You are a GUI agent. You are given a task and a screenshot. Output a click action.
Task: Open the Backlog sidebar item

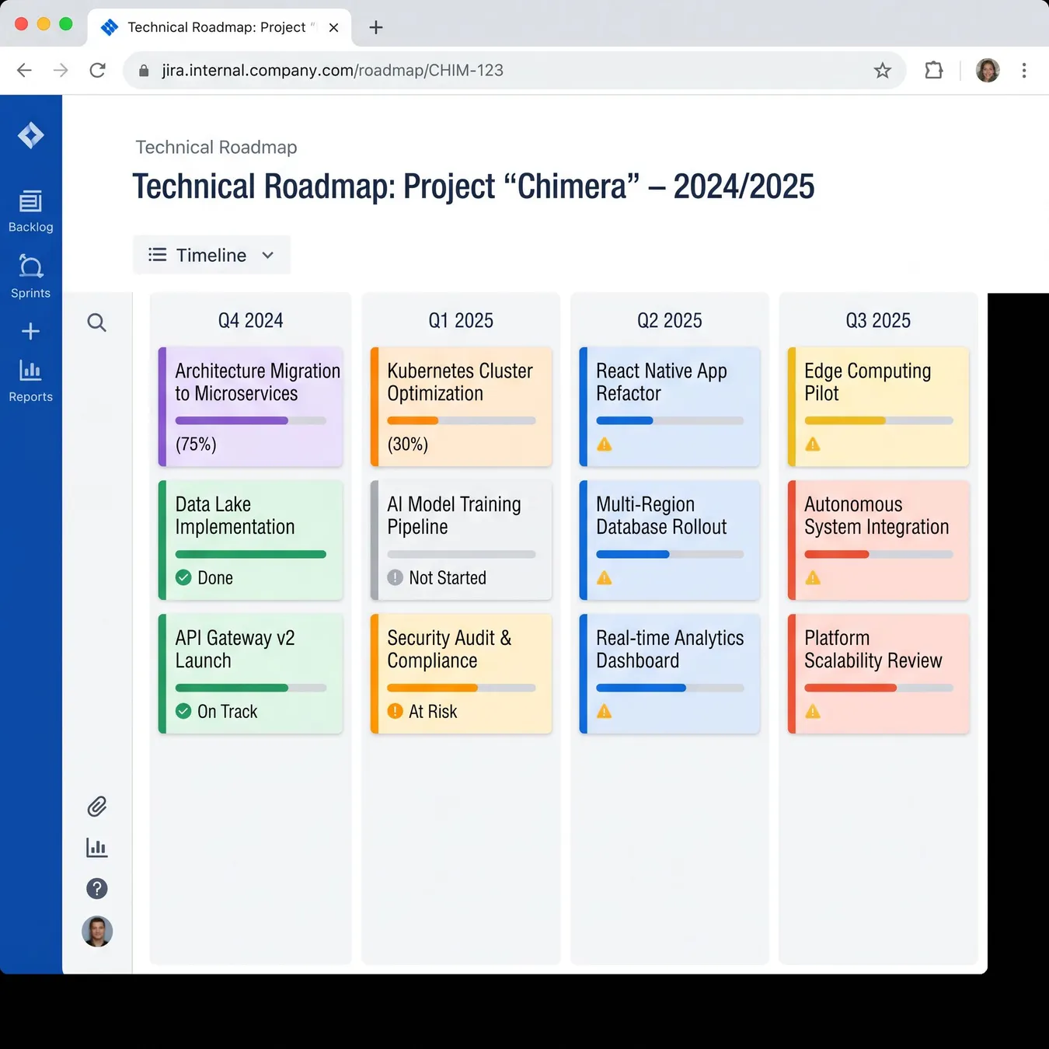tap(31, 211)
